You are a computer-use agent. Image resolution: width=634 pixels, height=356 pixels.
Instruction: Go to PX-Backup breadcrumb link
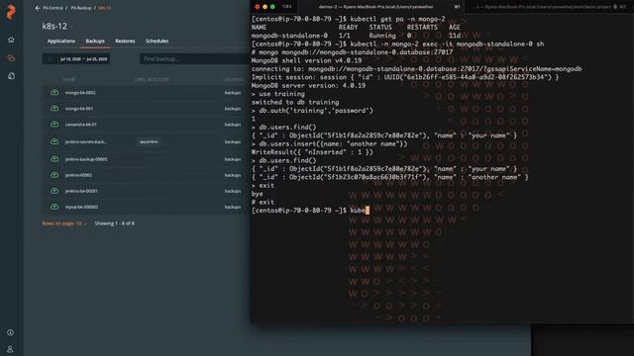coord(81,8)
